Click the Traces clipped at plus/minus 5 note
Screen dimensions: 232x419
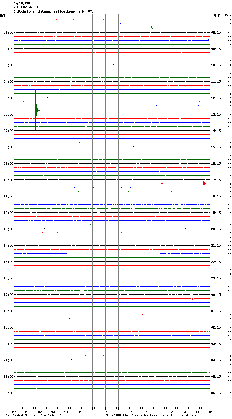click(165, 415)
